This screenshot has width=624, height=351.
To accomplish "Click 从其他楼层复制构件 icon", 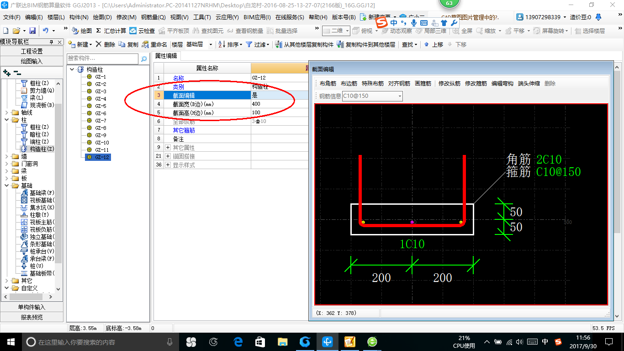I will click(305, 44).
